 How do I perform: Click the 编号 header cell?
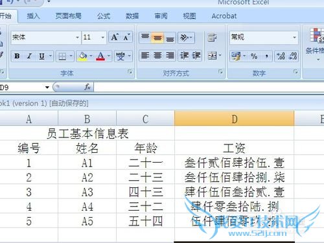[29, 148]
